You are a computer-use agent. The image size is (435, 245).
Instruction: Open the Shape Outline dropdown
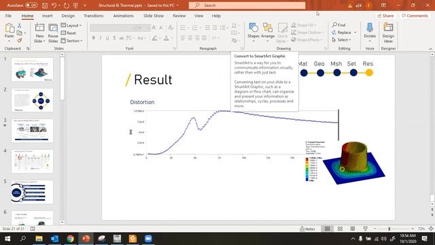[x=307, y=33]
